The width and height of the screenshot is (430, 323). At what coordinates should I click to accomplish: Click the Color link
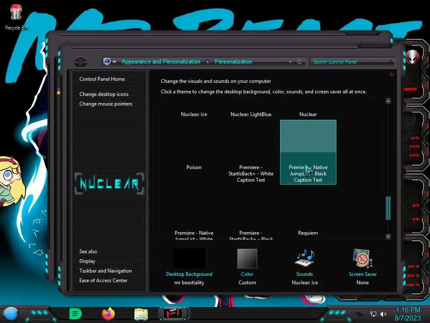[x=247, y=274]
